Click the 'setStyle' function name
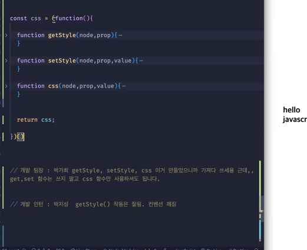 tap(62, 61)
